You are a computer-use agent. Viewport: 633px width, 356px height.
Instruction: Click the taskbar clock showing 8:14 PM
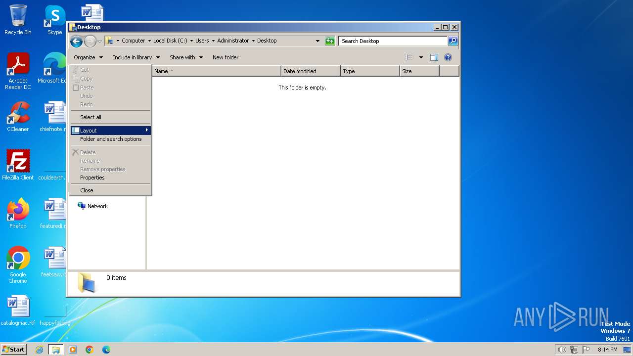[607, 350]
